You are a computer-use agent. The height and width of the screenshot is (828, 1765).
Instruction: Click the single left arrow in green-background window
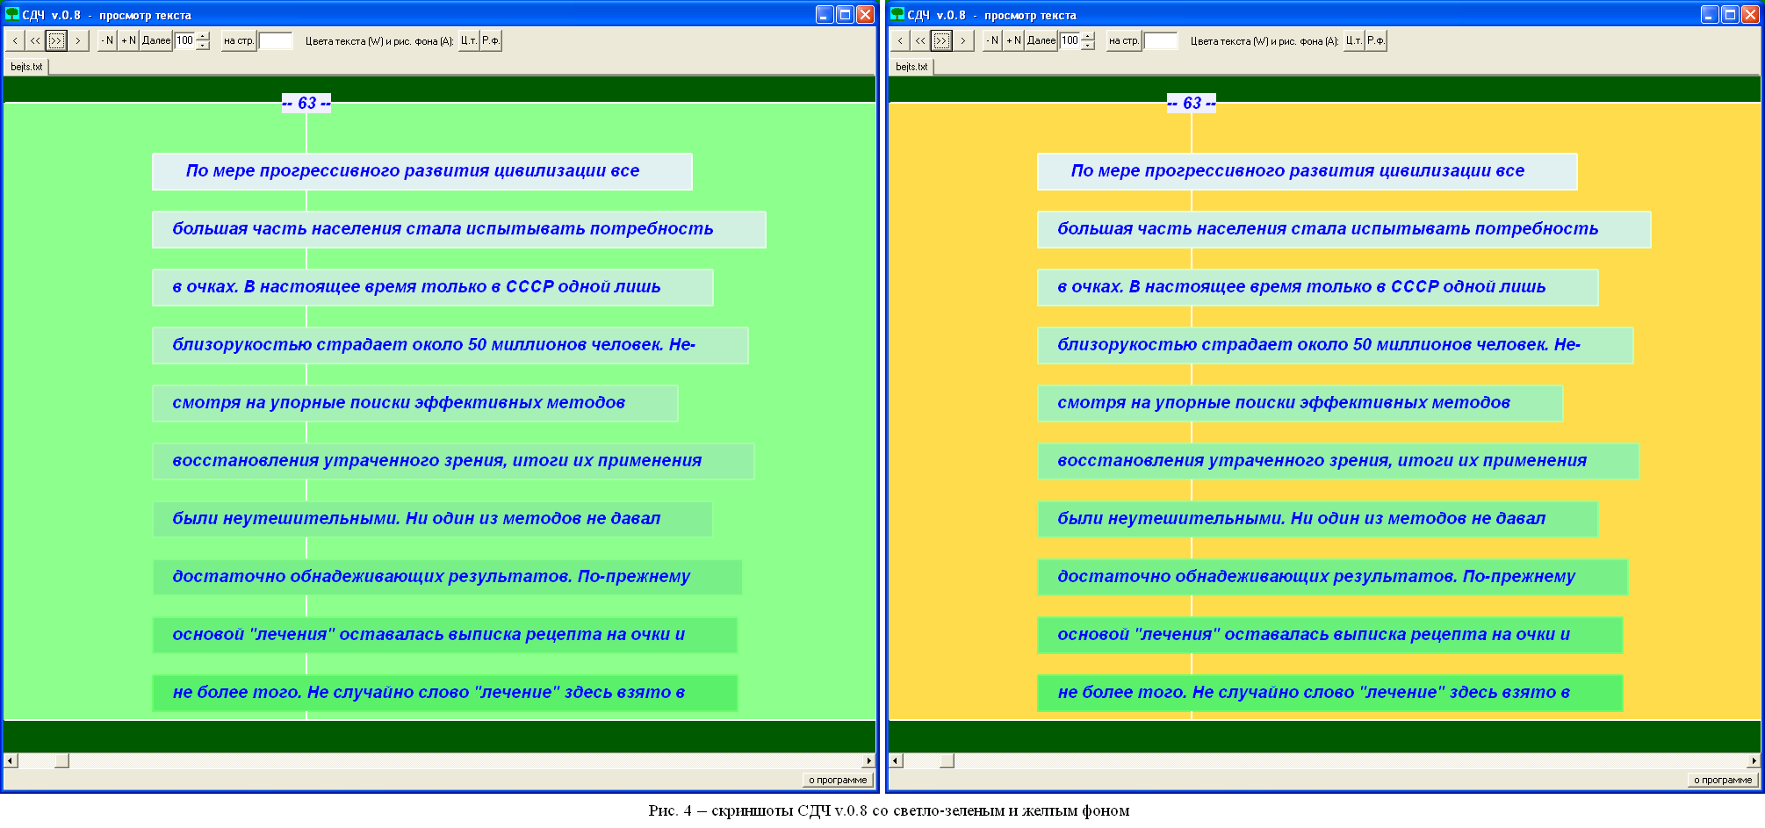point(15,40)
